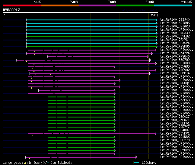195x165 pixels.
Task: Click the yellow gap marker under the C5YEB2 bar
Action: click(32, 38)
